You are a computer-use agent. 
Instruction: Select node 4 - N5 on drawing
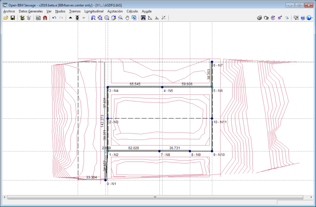162,87
